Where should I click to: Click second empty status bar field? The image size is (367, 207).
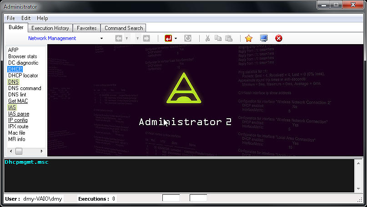[x=198, y=198]
